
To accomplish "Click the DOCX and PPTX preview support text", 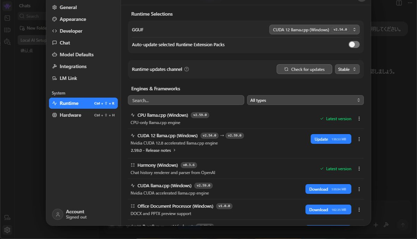I will click(161, 214).
